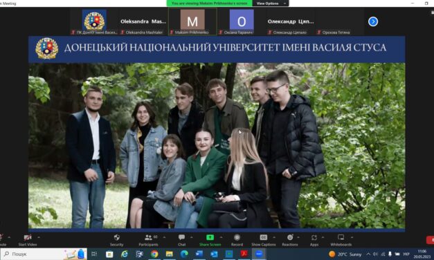Open the Reactions smiley icon

click(x=290, y=237)
